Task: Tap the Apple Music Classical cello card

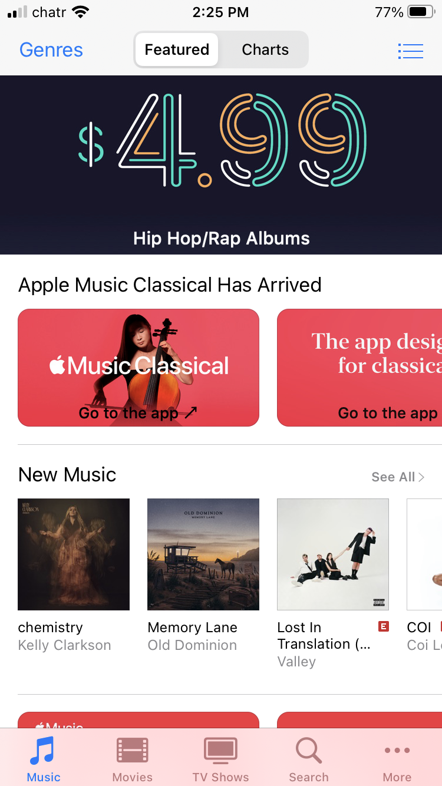Action: pyautogui.click(x=138, y=368)
